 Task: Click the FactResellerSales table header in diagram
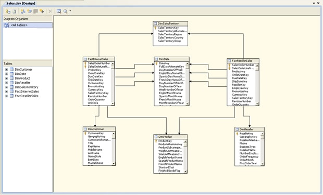(x=243, y=61)
